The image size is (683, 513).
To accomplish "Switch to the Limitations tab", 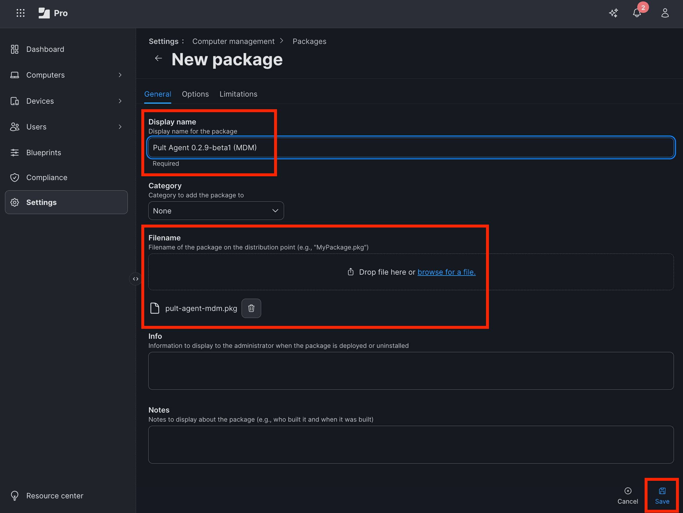I will point(238,94).
